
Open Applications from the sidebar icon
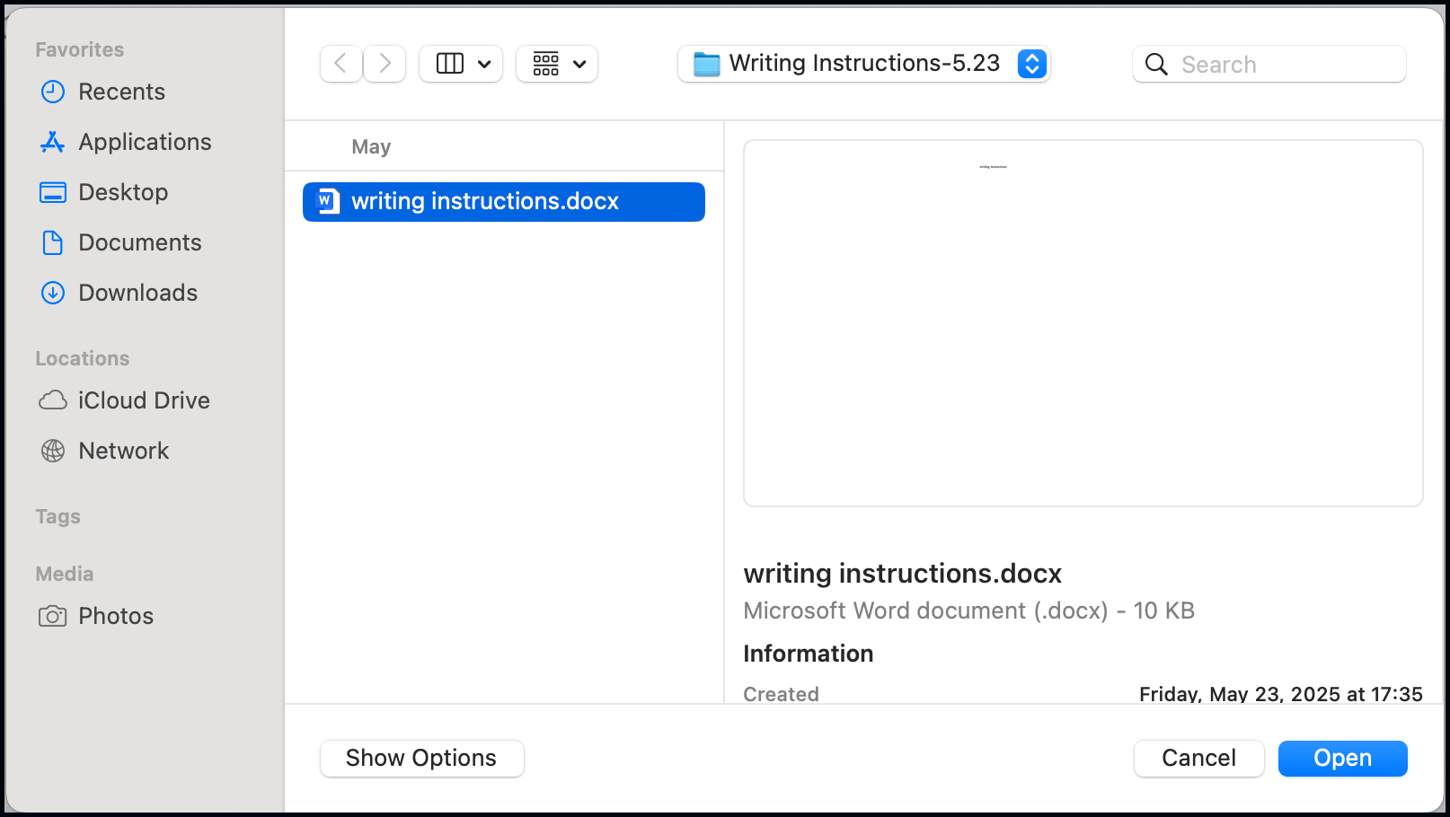pos(53,142)
